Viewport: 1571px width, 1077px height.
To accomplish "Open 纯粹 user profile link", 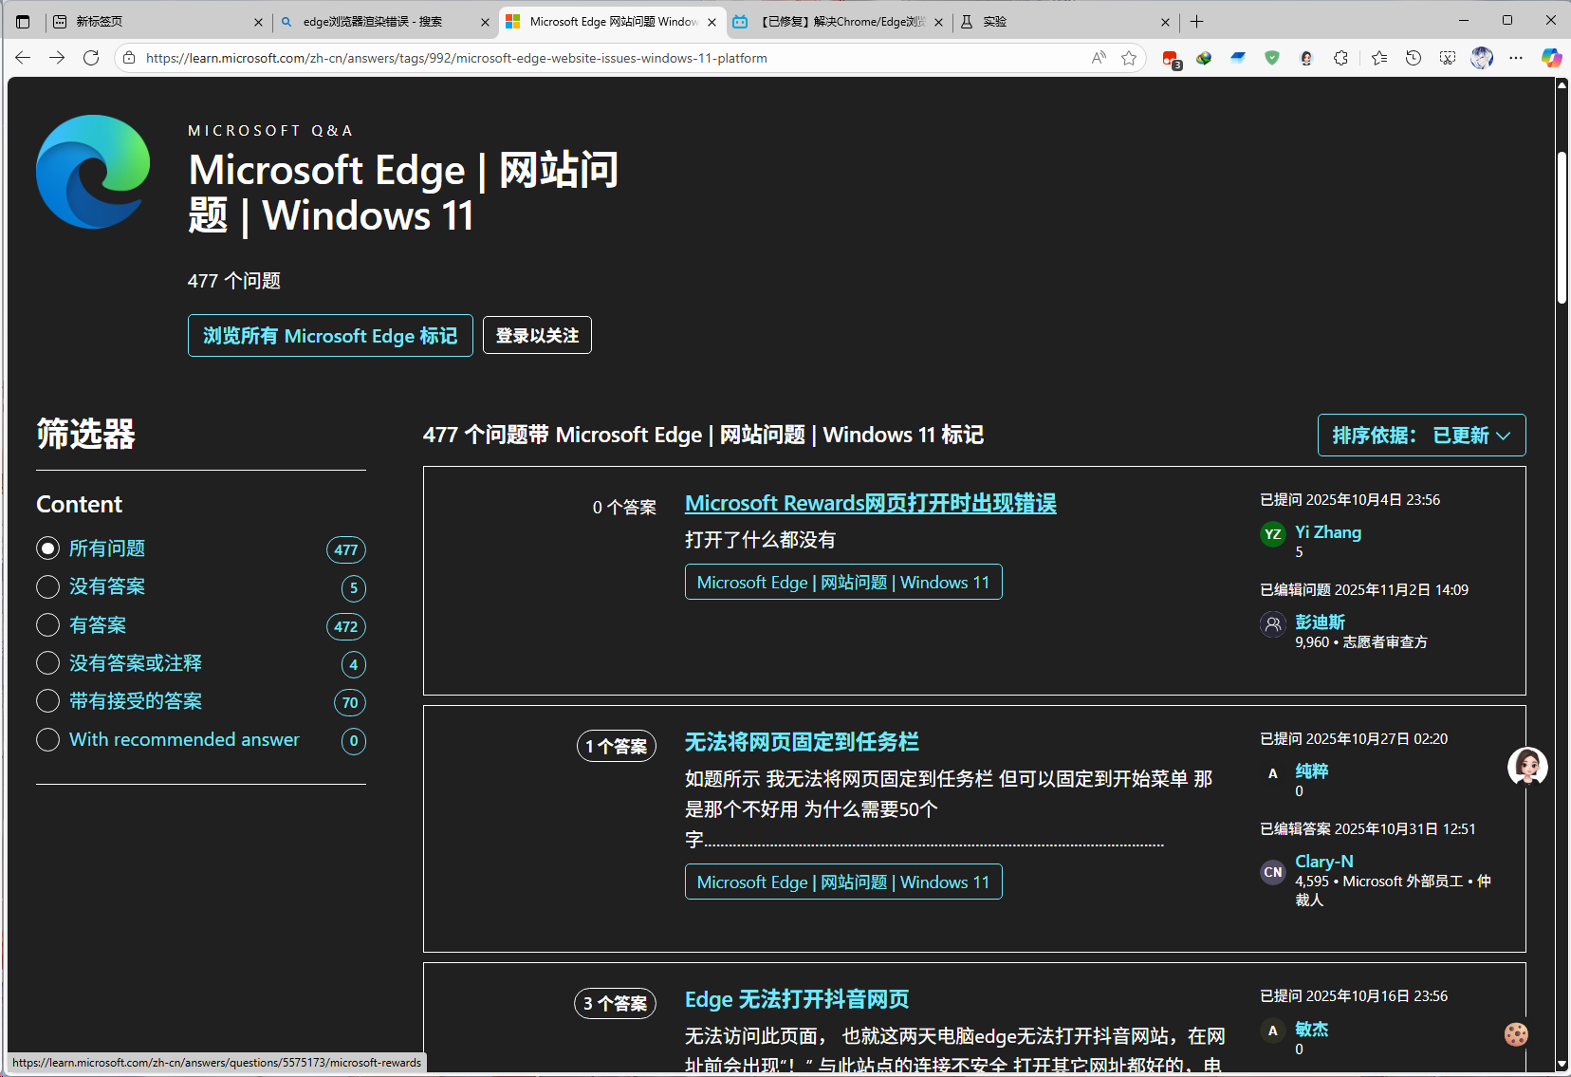I will coord(1311,771).
